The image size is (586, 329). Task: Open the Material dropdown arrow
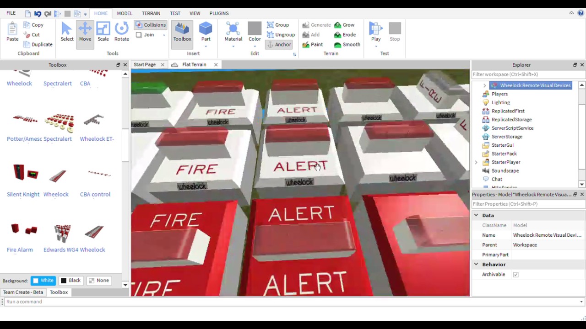click(x=233, y=46)
